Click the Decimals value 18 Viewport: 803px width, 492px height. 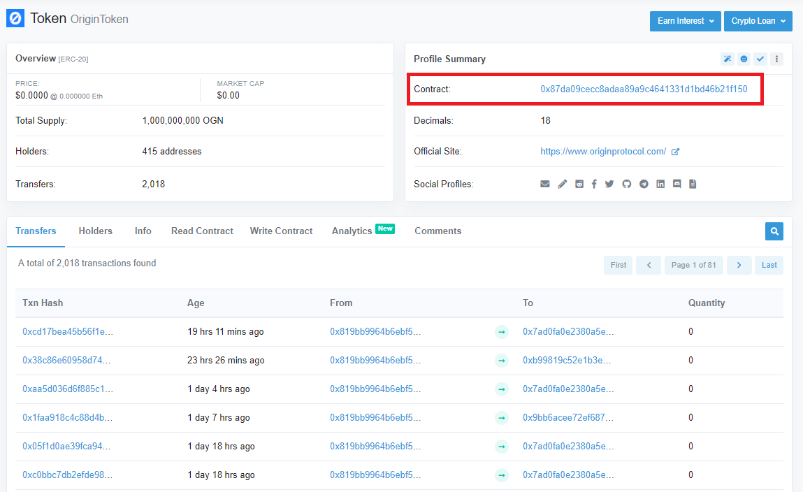point(545,121)
